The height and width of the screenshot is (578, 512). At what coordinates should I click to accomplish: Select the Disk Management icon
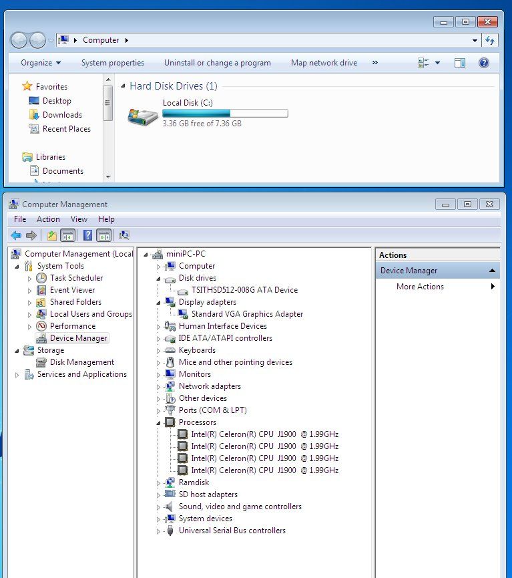[x=41, y=362]
